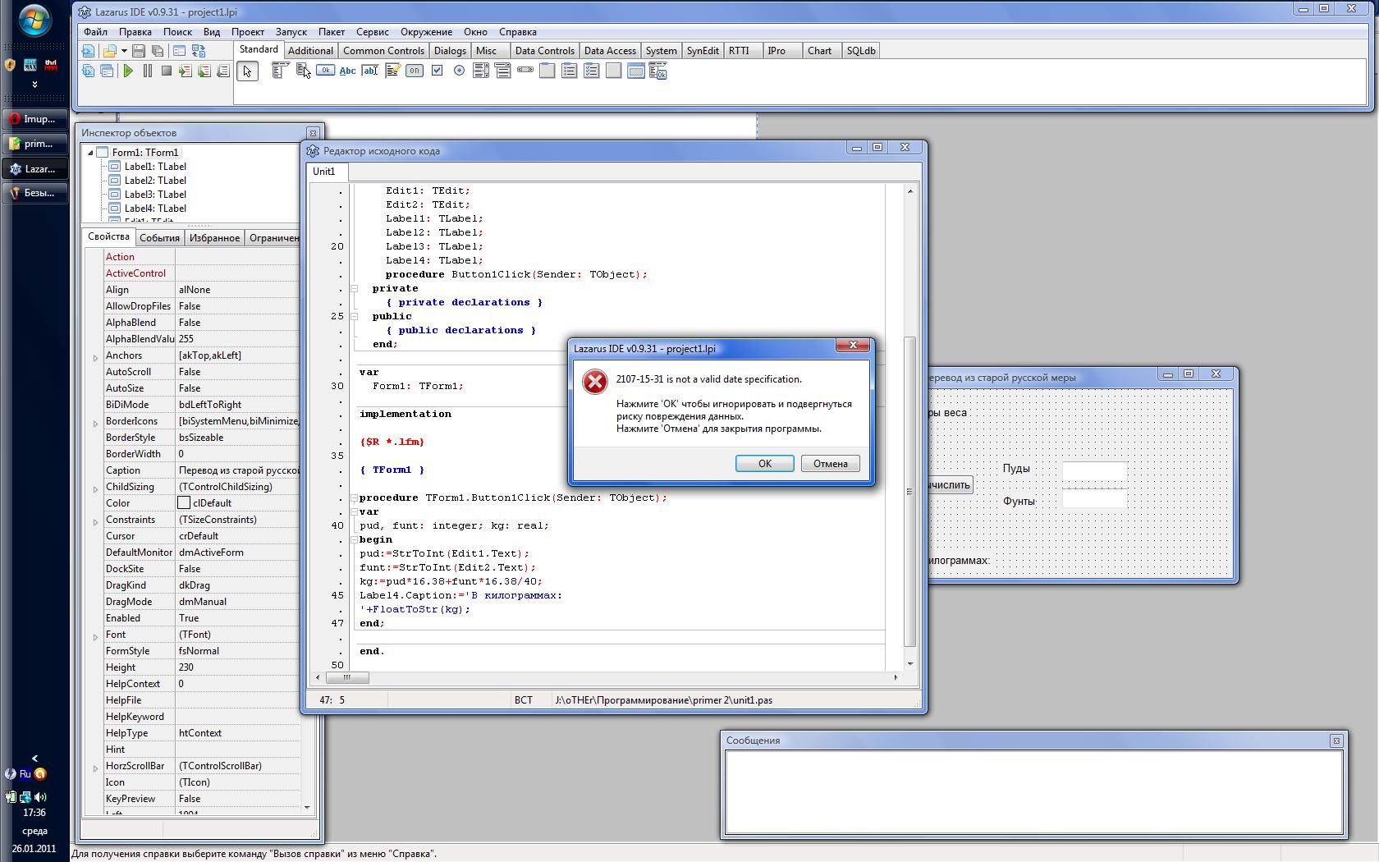Click the Stop program icon

coord(167,71)
